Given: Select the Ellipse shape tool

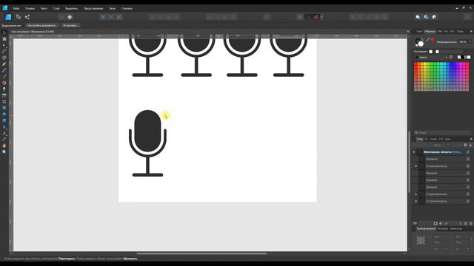Looking at the screenshot, I should (x=4, y=115).
